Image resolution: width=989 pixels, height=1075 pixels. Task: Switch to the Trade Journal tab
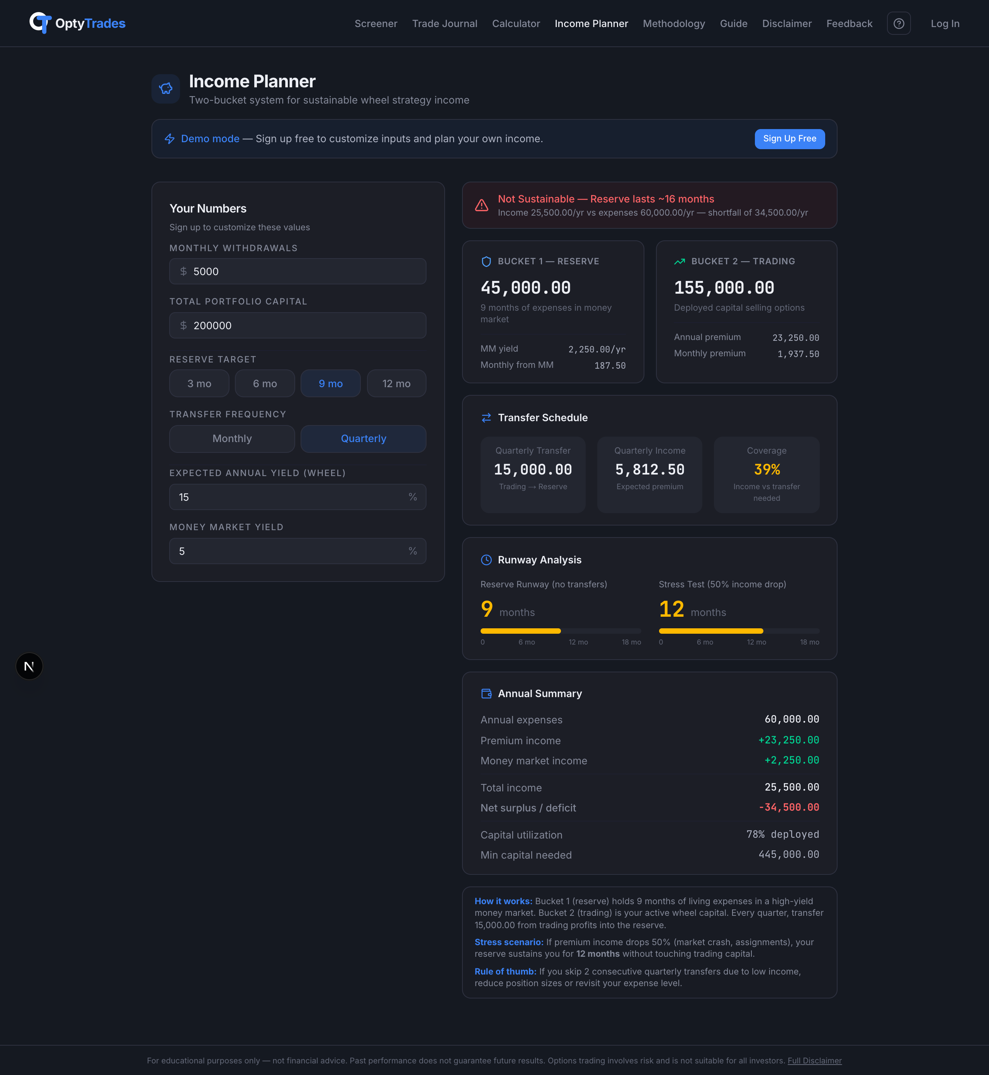[445, 24]
